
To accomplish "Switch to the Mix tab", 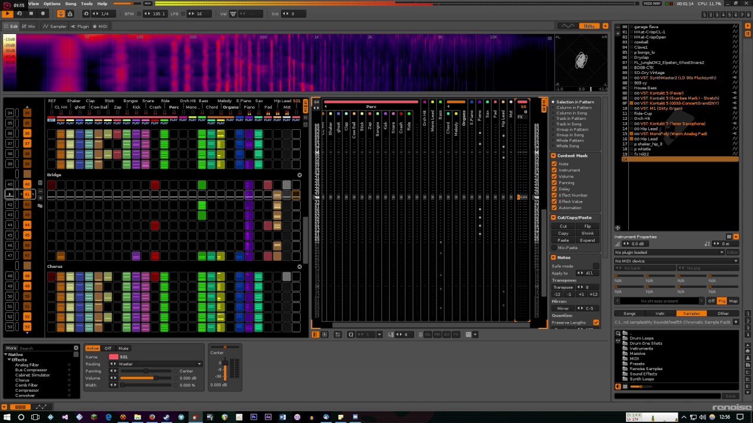I will 28,26.
